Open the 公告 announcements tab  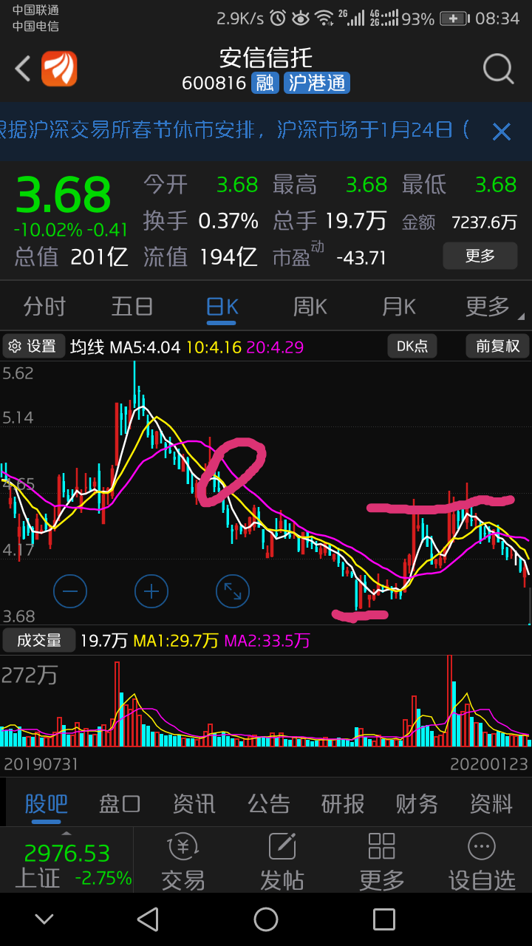(x=269, y=803)
